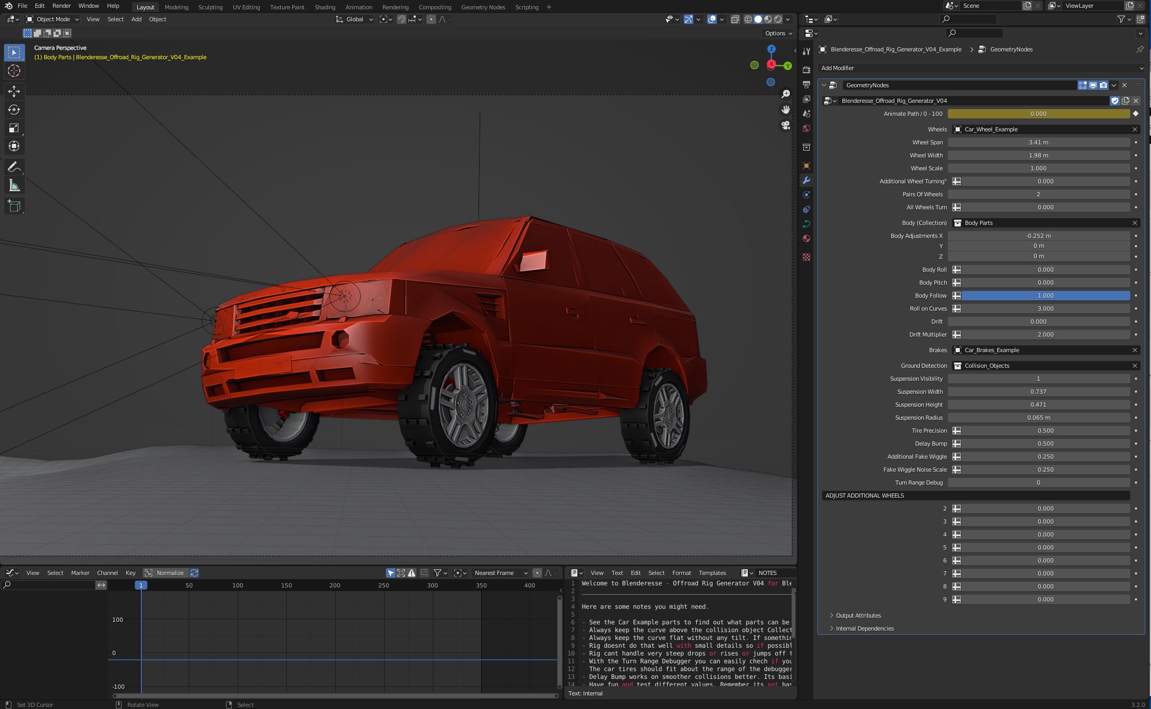Select the Move tool in the viewport toolbar
The height and width of the screenshot is (709, 1151).
coord(14,91)
